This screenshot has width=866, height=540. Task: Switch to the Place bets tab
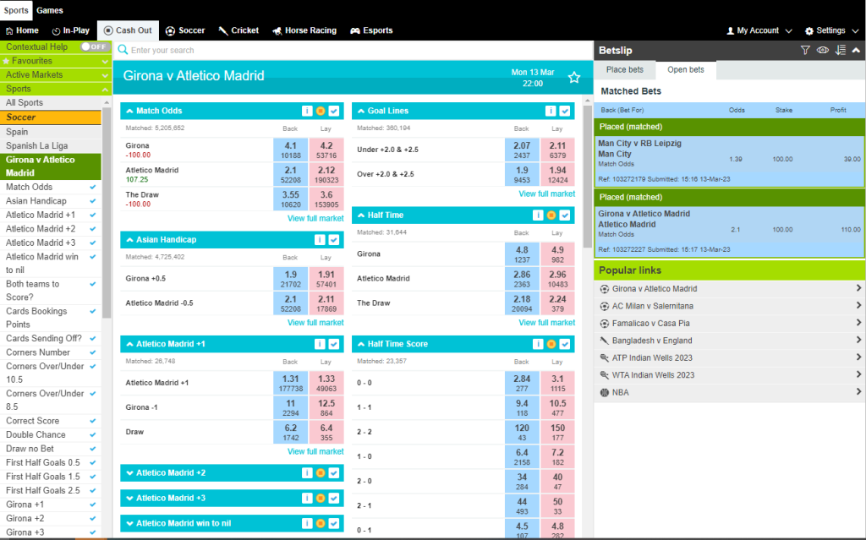click(625, 69)
